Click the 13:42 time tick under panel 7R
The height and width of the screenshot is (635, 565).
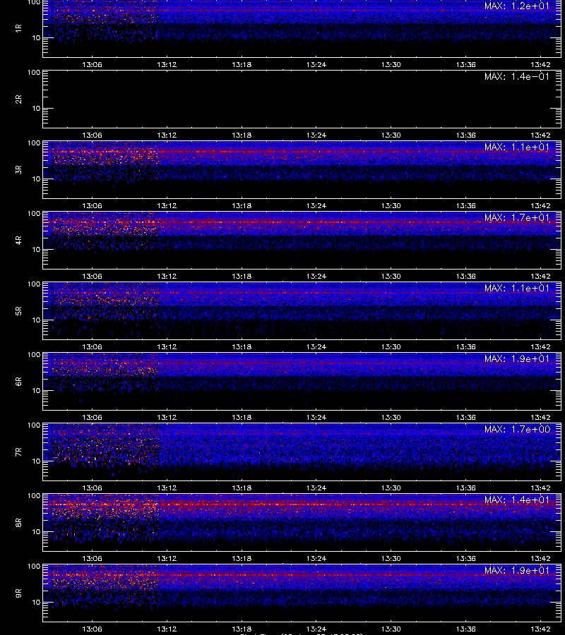tap(540, 488)
